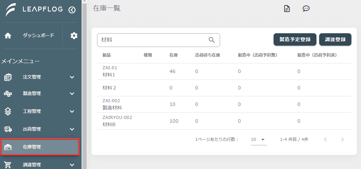Open the settings gear icon
Screen dimensions: 361x169
(74, 36)
